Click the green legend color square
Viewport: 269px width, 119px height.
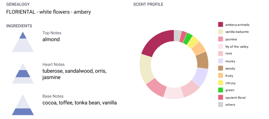[221, 90]
